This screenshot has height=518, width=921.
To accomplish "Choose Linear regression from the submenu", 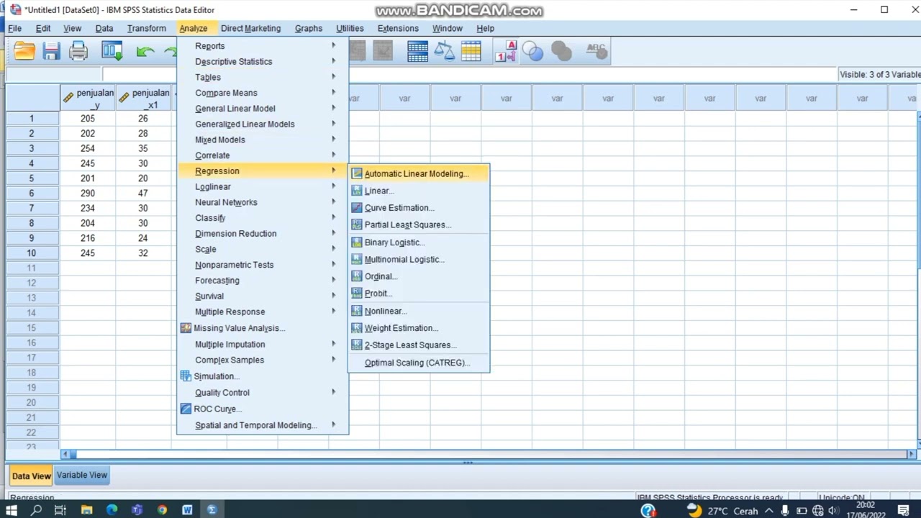I will coord(418,191).
